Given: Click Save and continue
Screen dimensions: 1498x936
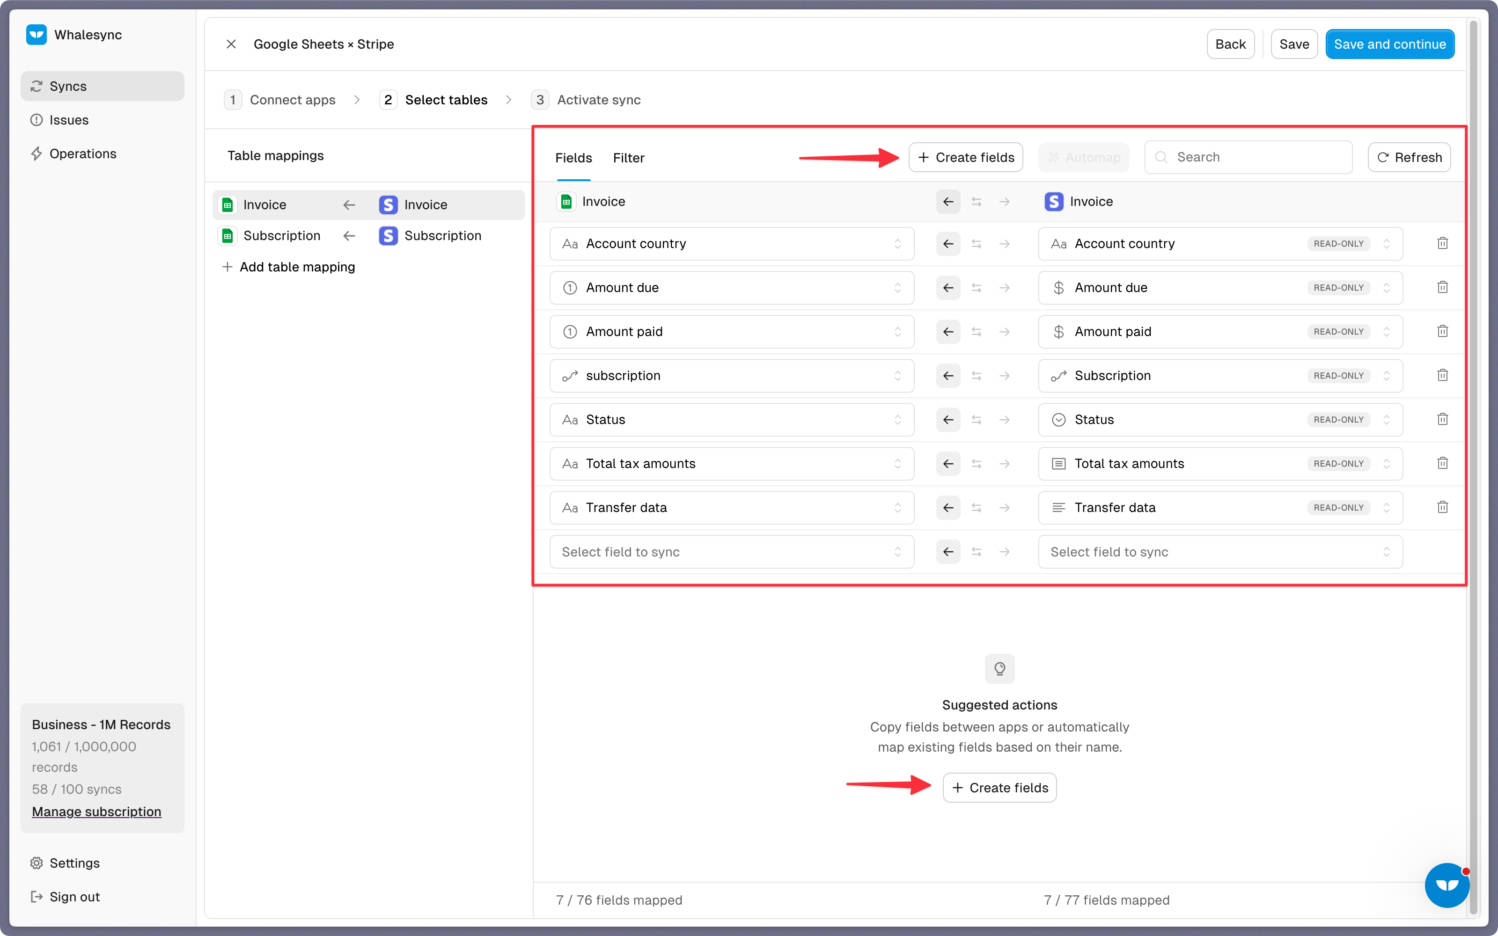Looking at the screenshot, I should pos(1390,44).
